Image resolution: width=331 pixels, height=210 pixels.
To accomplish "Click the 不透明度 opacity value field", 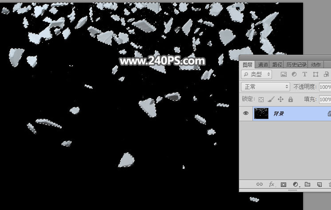I will coord(325,87).
